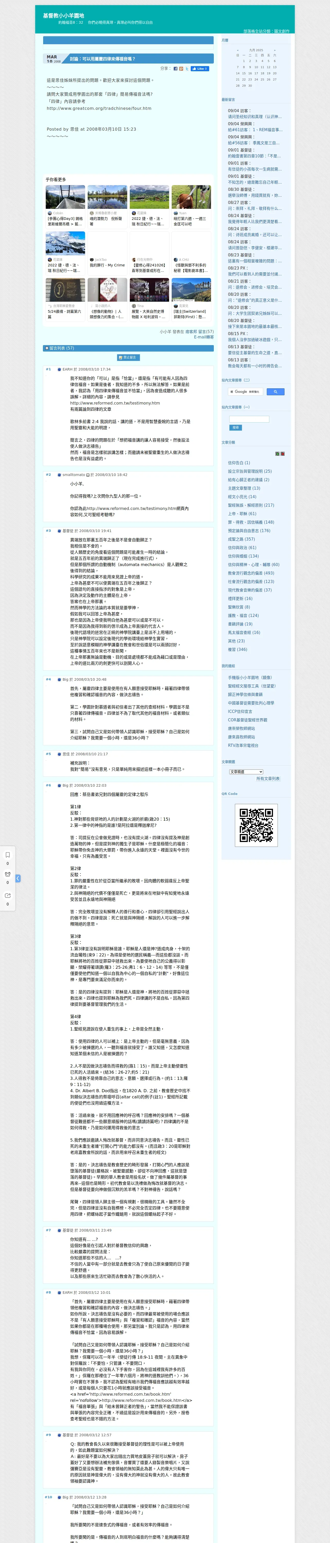Click the mascot face icon in the floating sidebar
Screen dimensions: 330x1543
[x=8, y=875]
